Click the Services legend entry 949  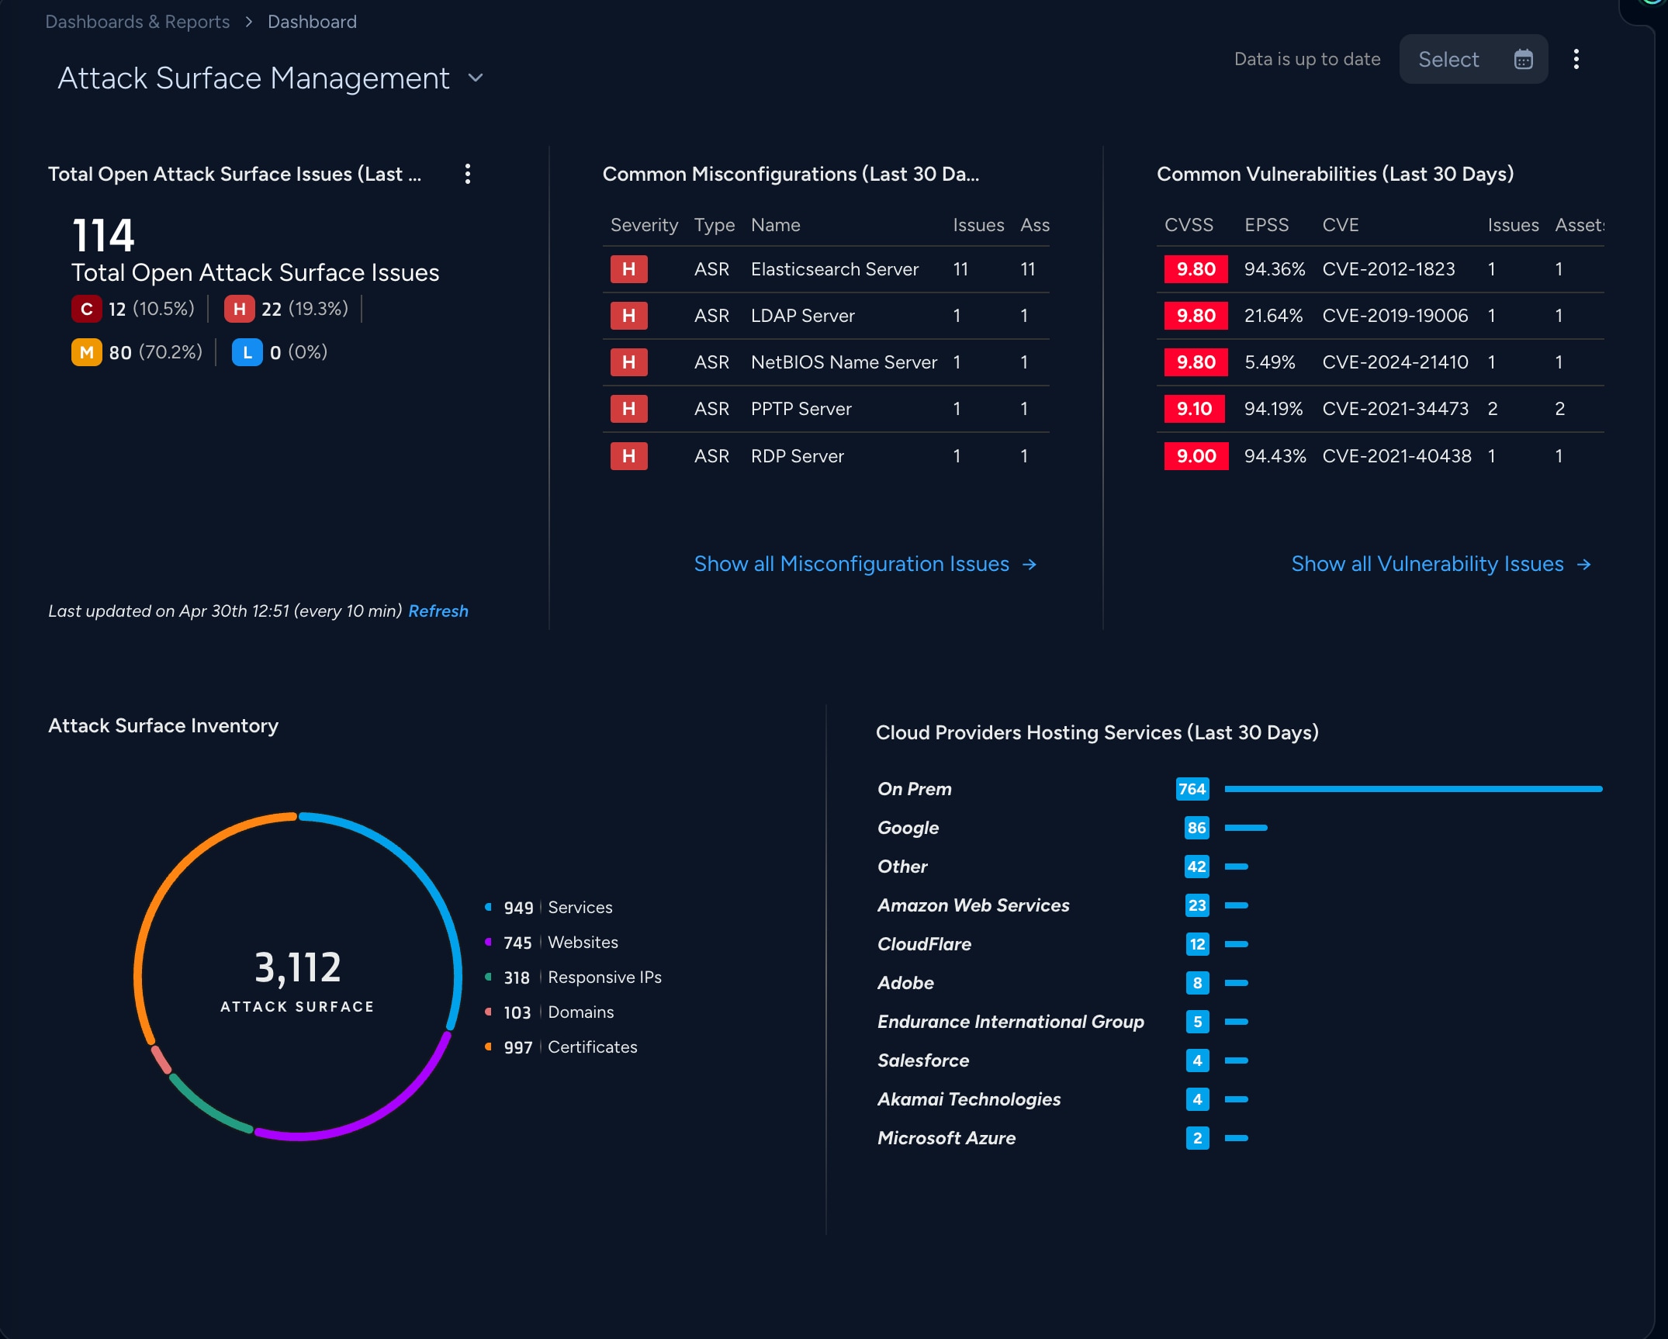(549, 908)
